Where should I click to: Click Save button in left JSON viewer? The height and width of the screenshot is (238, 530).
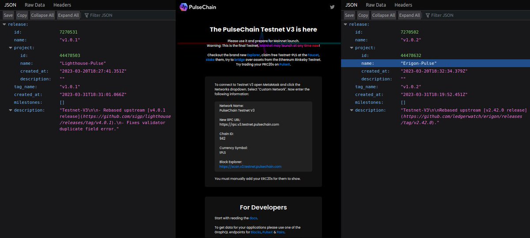click(8, 15)
